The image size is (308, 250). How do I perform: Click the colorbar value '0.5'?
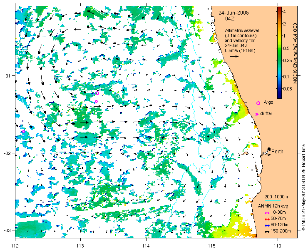tap(286, 48)
